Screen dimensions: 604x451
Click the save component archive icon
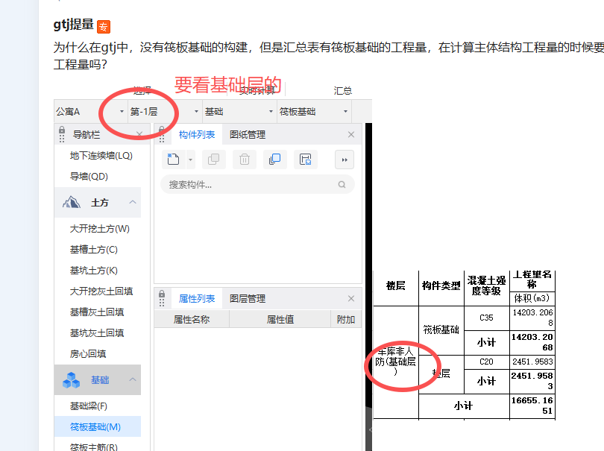pos(306,160)
